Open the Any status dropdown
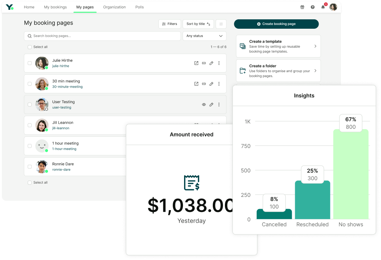Viewport: 381px width, 260px height. point(204,36)
